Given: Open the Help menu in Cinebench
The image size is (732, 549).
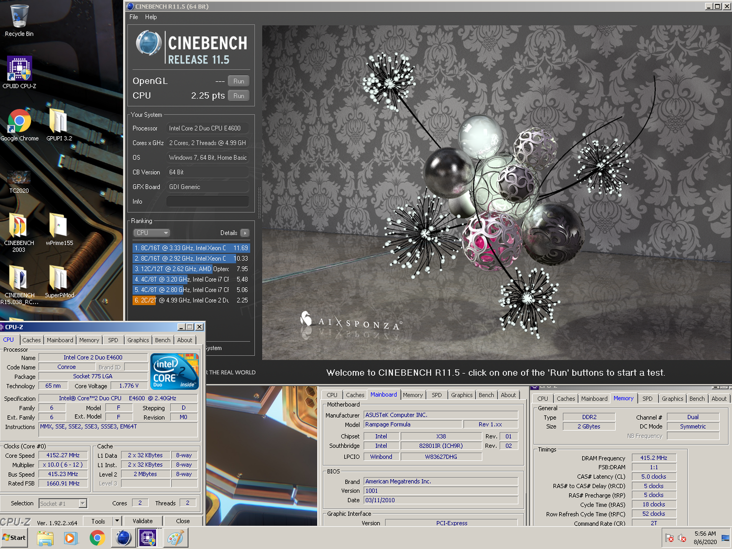Looking at the screenshot, I should click(x=151, y=17).
